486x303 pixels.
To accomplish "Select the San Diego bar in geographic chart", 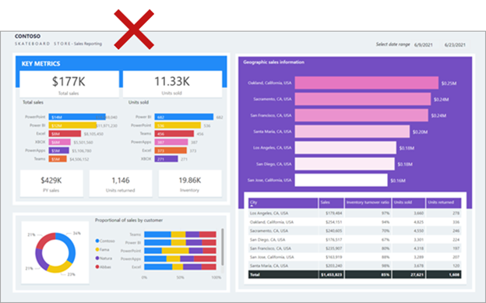I will pyautogui.click(x=345, y=164).
